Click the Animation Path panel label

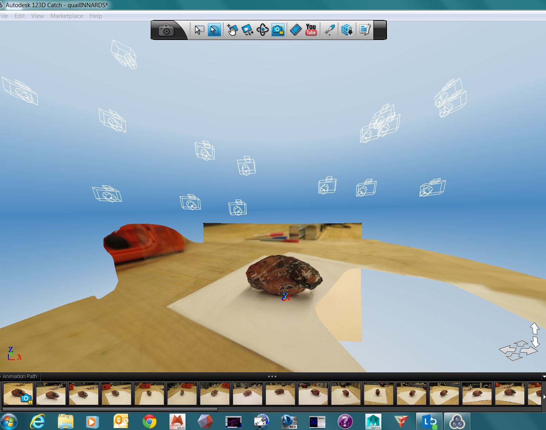coord(20,376)
